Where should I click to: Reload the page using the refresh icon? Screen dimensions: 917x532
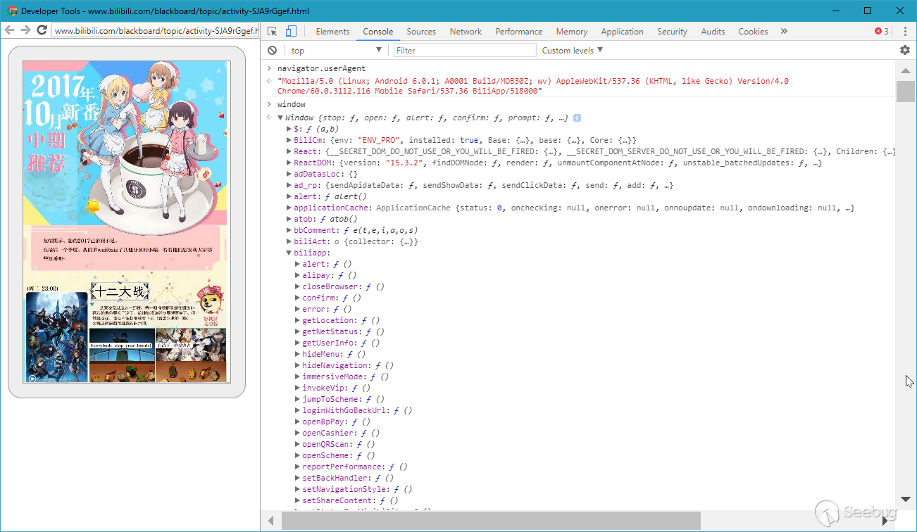tap(42, 30)
